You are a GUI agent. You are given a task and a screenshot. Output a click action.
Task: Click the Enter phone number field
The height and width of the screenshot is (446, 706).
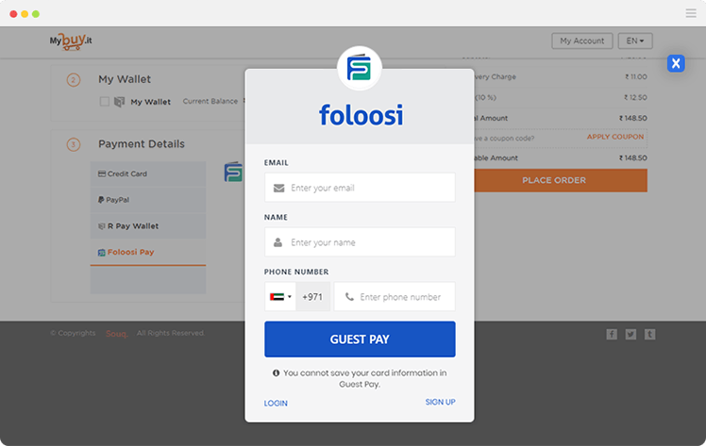click(x=395, y=297)
